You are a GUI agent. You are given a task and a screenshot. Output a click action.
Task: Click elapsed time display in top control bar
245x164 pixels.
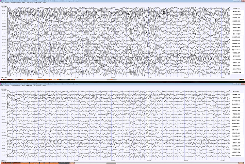pos(64,79)
